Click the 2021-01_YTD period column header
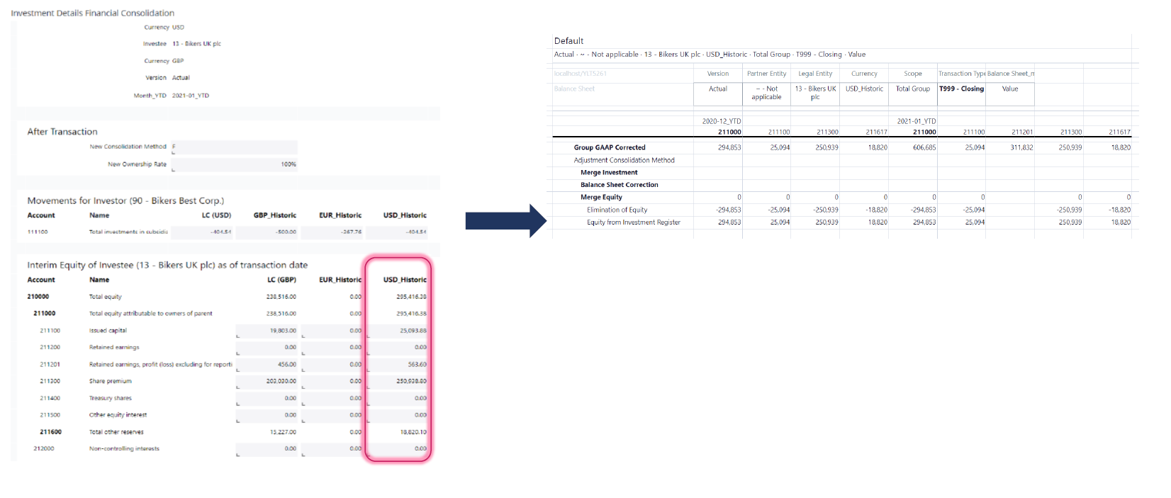 point(916,121)
